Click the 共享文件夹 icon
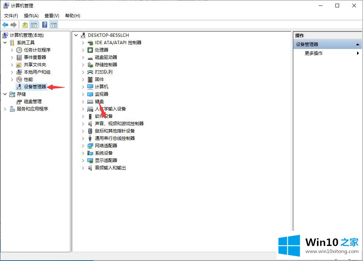The image size is (363, 261). pos(19,65)
